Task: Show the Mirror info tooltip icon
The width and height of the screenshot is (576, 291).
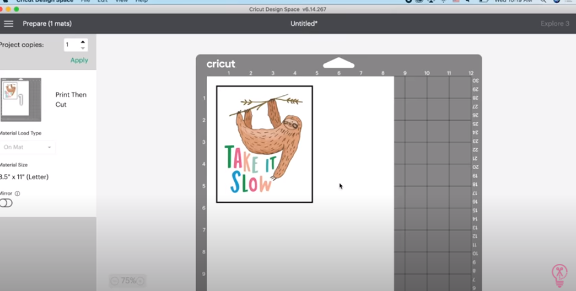Action: (18, 194)
